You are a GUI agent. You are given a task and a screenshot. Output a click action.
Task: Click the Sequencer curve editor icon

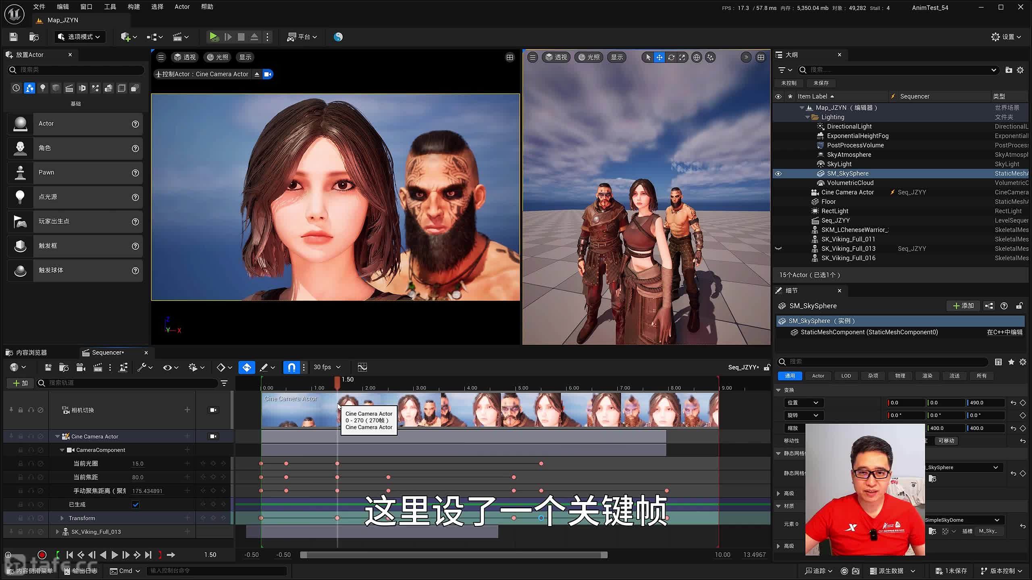coord(362,367)
